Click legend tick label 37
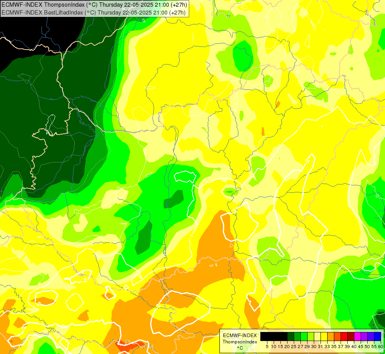The image size is (385, 354). [x=341, y=347]
